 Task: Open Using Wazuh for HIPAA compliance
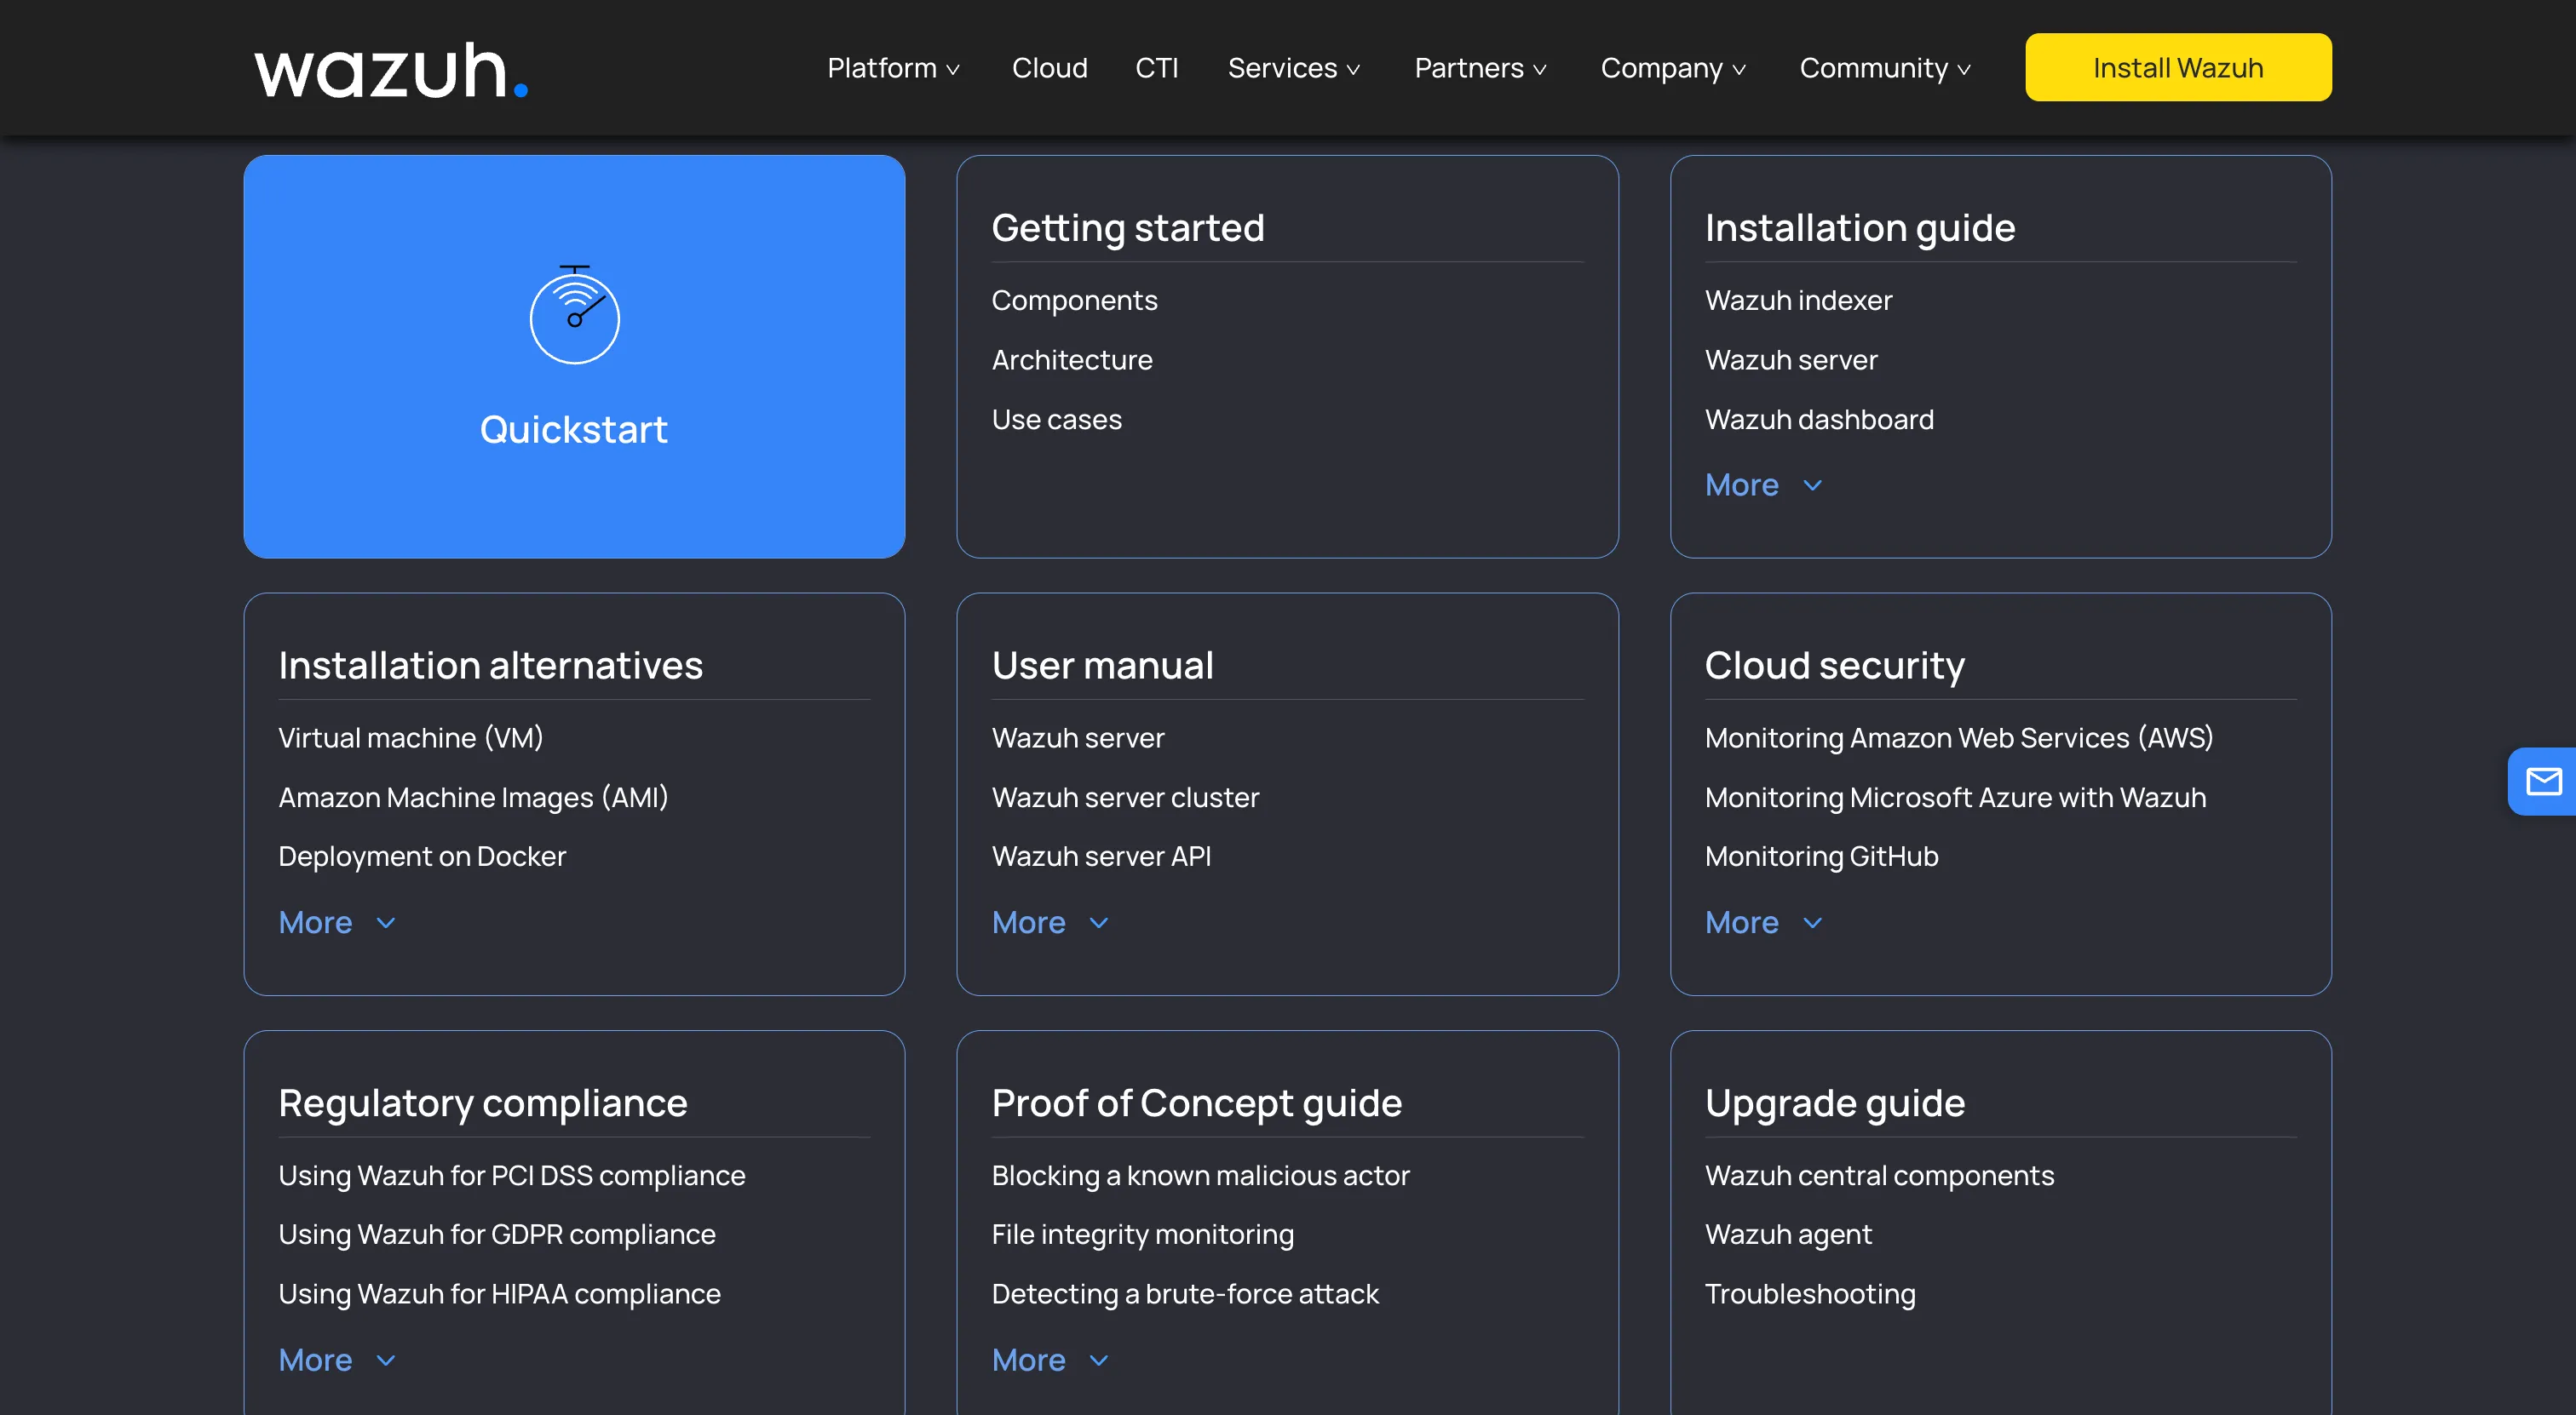click(x=499, y=1295)
